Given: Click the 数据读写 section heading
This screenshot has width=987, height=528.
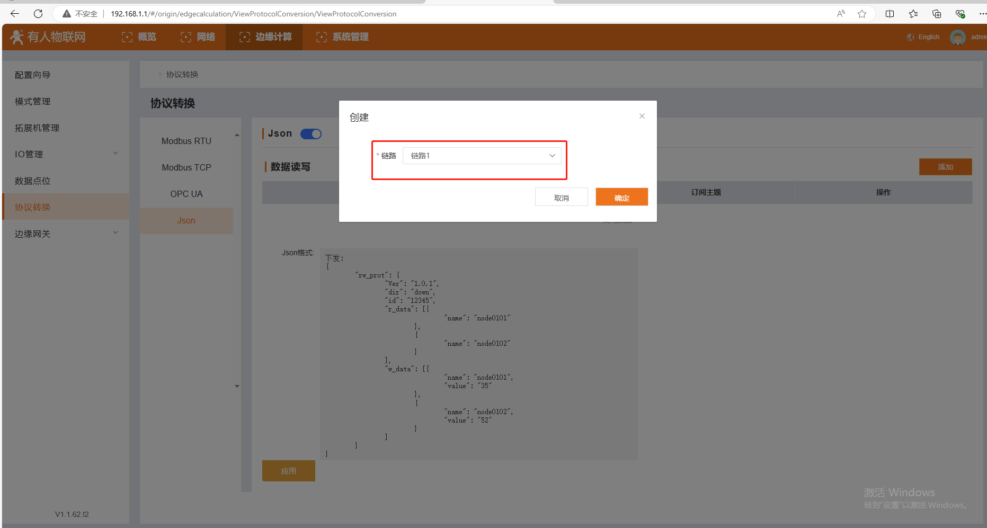Looking at the screenshot, I should click(x=290, y=167).
